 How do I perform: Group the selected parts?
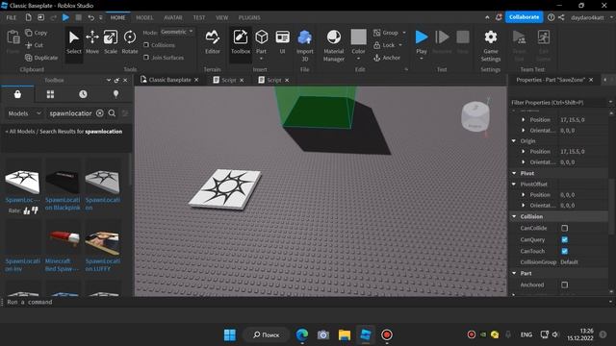tap(386, 33)
